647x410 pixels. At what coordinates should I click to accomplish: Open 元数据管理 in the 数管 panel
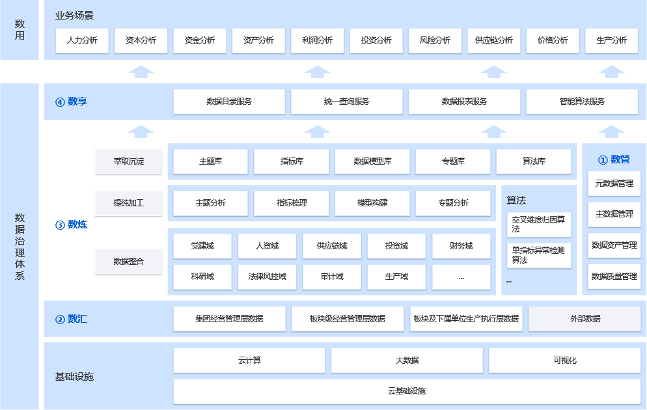click(x=614, y=184)
